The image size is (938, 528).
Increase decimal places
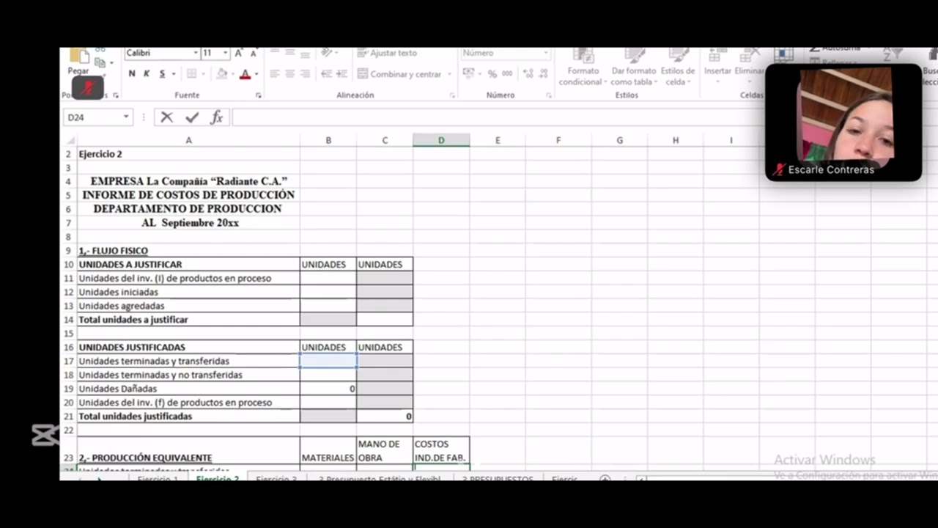click(x=528, y=73)
